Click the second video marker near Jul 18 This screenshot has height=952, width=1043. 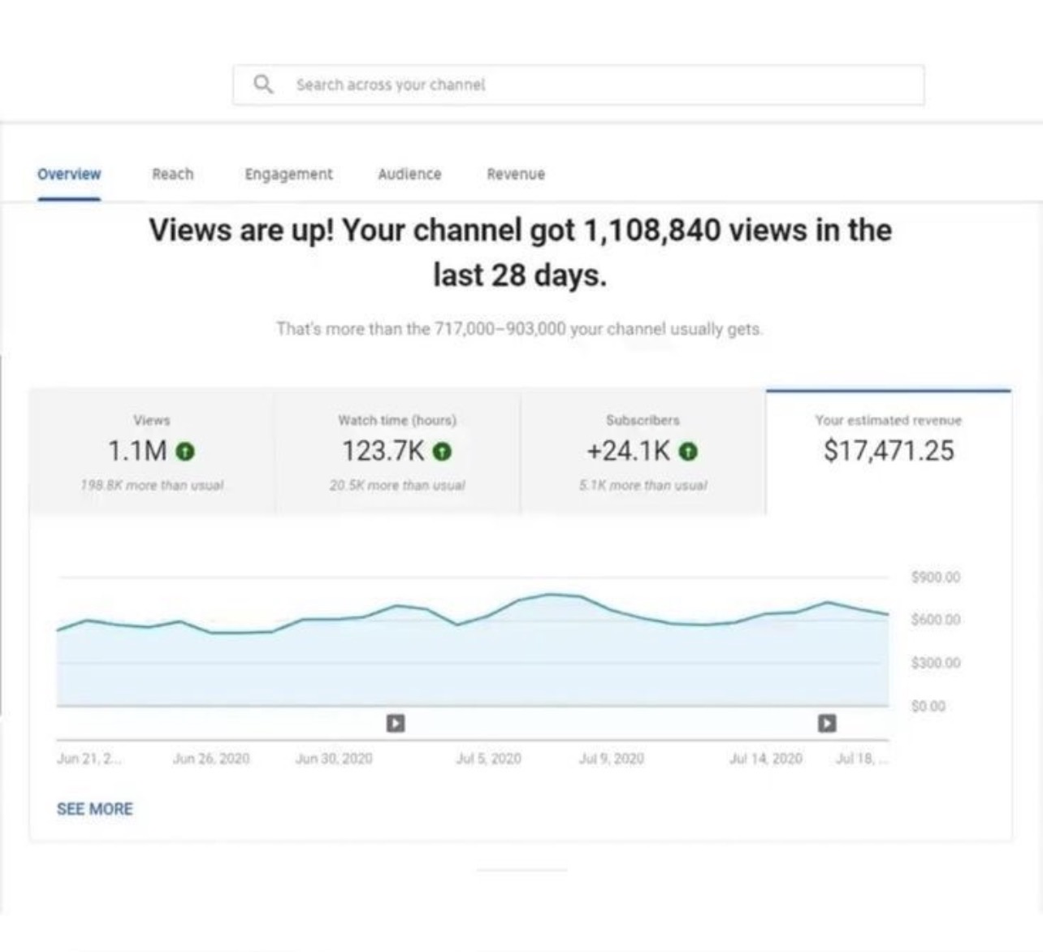827,722
